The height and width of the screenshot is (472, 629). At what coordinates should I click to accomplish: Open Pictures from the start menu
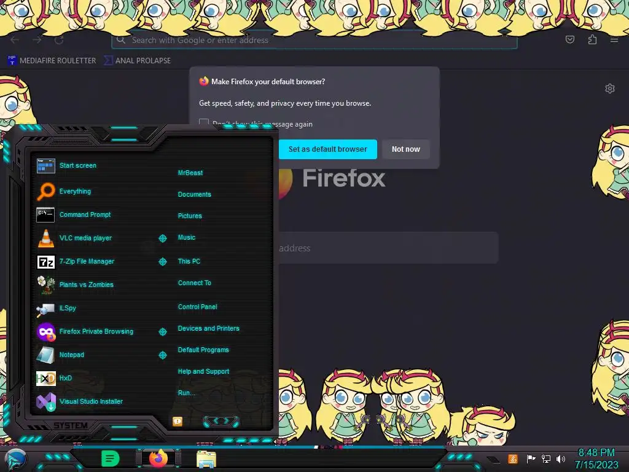pos(190,216)
